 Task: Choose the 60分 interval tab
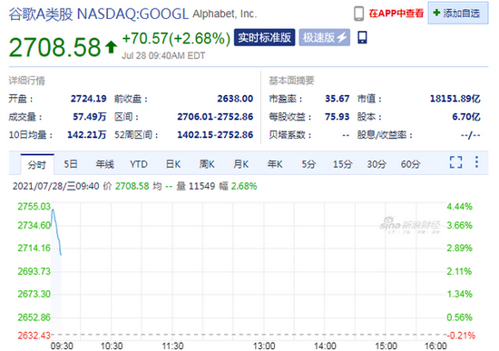pos(410,164)
